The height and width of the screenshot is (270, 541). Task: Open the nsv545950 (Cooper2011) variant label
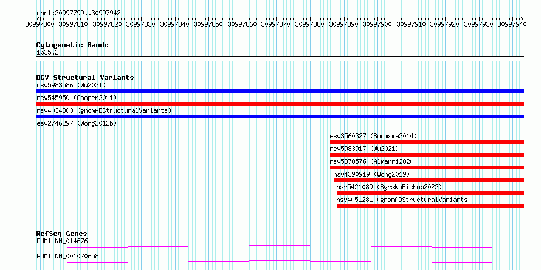coord(77,98)
